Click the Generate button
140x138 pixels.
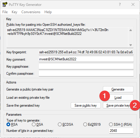118,89
